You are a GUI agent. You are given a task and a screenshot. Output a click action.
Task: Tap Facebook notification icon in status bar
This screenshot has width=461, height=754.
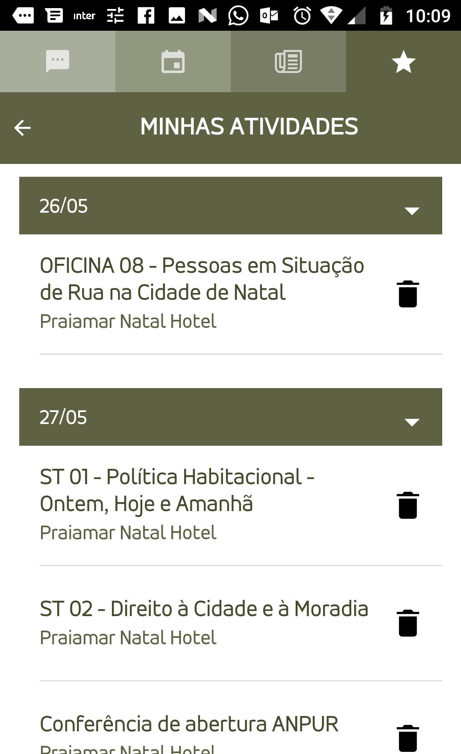click(x=146, y=16)
